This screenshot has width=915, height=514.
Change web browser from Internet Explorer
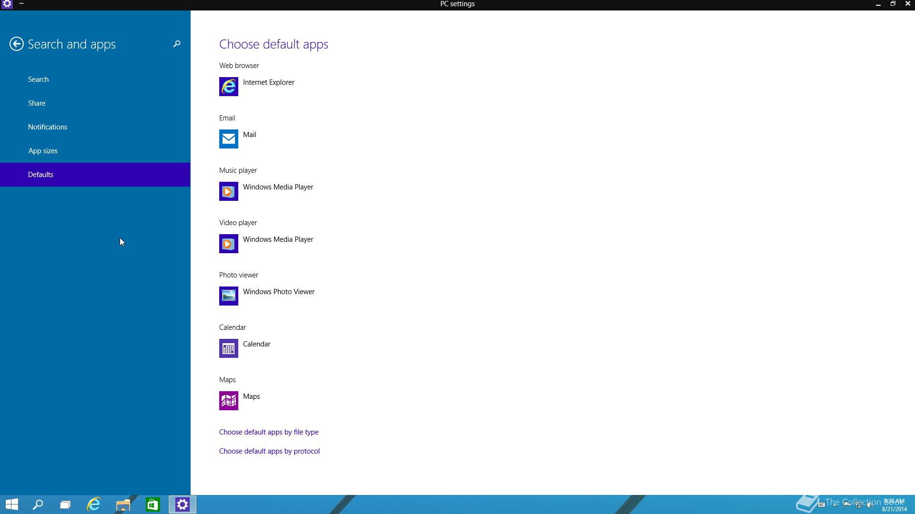(269, 82)
